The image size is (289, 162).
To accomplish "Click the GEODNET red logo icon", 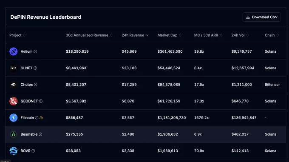I will [x=14, y=101].
